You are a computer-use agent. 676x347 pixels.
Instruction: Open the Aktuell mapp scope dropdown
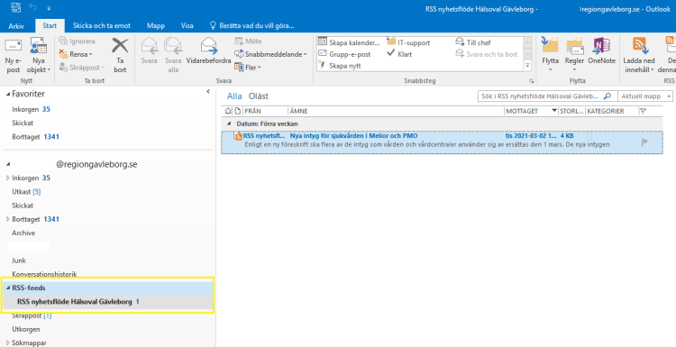coord(645,96)
